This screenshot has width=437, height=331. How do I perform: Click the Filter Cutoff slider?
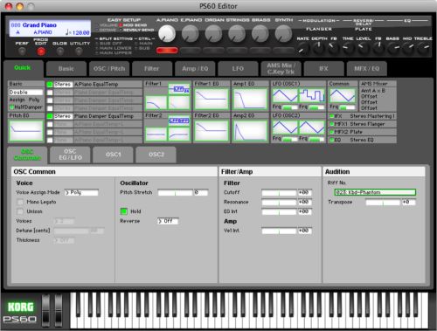click(x=279, y=193)
